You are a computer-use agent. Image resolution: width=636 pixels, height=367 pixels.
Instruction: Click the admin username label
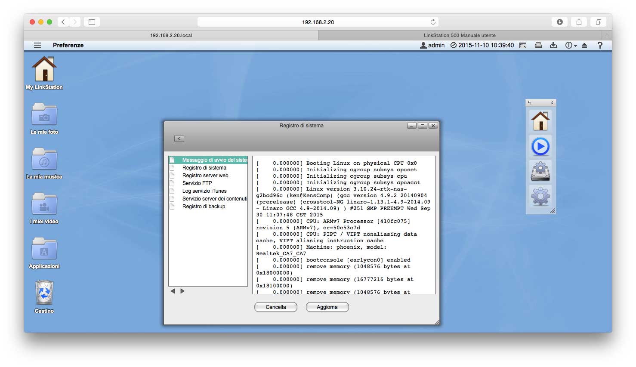pyautogui.click(x=436, y=45)
